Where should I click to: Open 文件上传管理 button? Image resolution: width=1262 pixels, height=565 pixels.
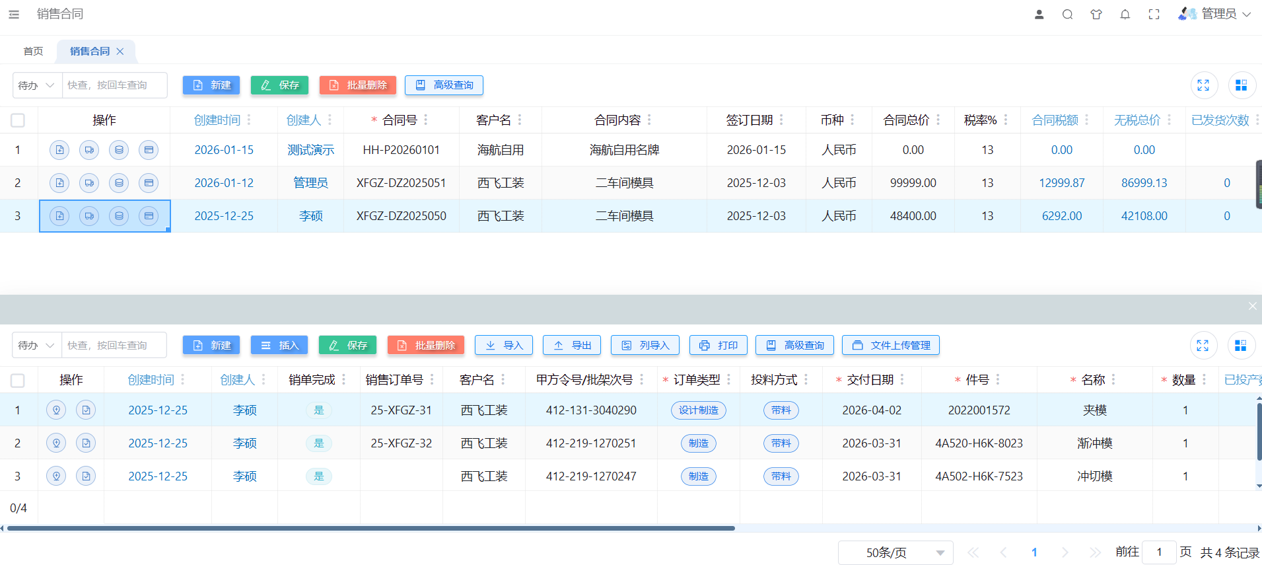[x=891, y=346]
